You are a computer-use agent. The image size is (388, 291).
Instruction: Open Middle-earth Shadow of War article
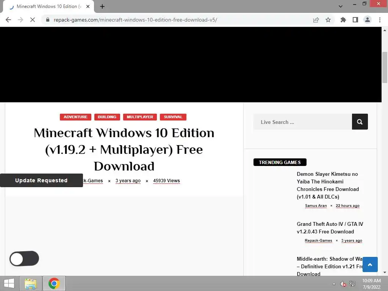(330, 266)
